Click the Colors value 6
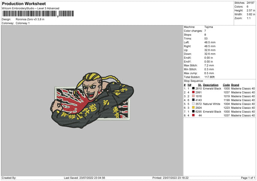The image size is (257, 181). click(x=248, y=7)
